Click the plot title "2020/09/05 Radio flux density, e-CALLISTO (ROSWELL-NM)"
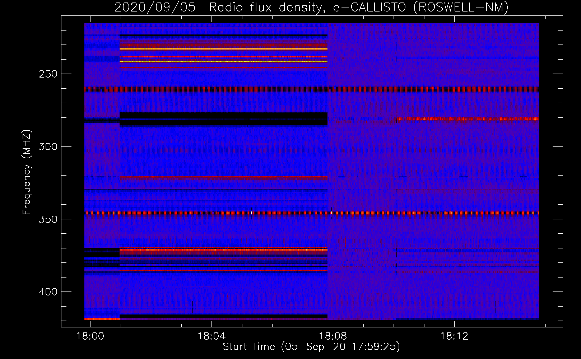 (311, 7)
